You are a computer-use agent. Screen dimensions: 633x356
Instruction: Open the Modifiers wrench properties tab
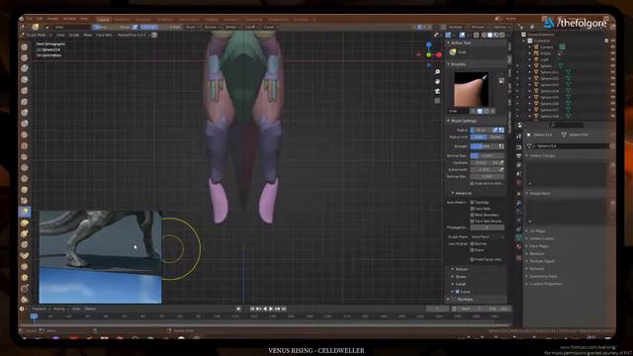[518, 203]
